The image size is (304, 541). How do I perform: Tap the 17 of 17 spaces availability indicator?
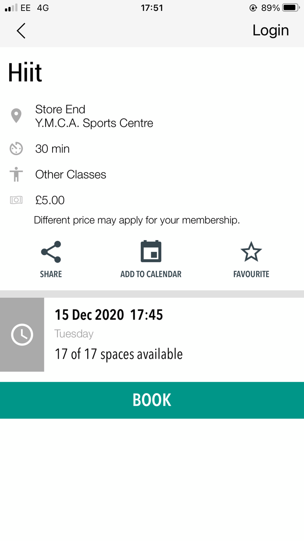[x=118, y=354]
